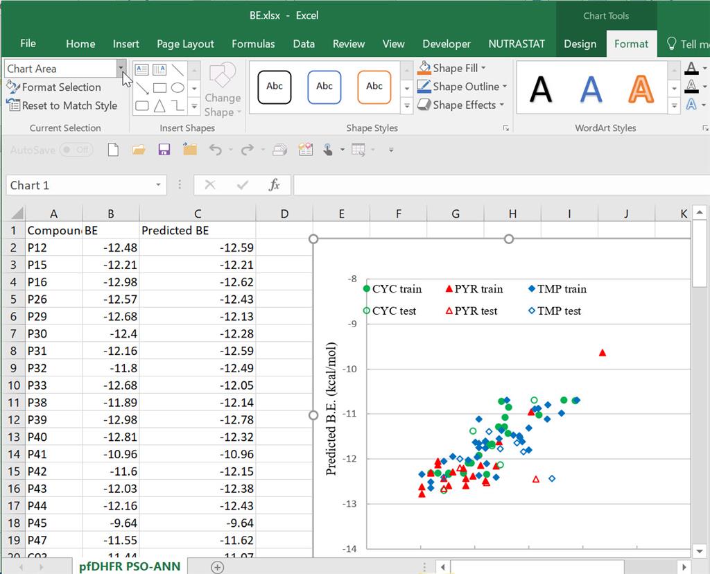This screenshot has height=574, width=710.
Task: Open the Shape Effects dropdown
Action: click(502, 105)
